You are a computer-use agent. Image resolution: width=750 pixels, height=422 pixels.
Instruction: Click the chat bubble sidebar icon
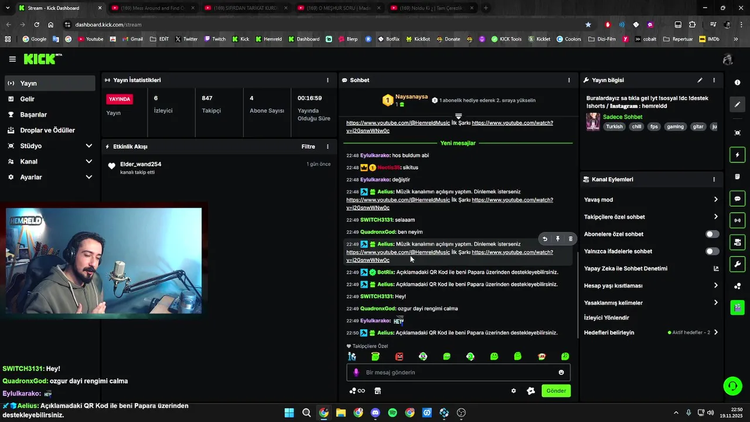click(737, 199)
